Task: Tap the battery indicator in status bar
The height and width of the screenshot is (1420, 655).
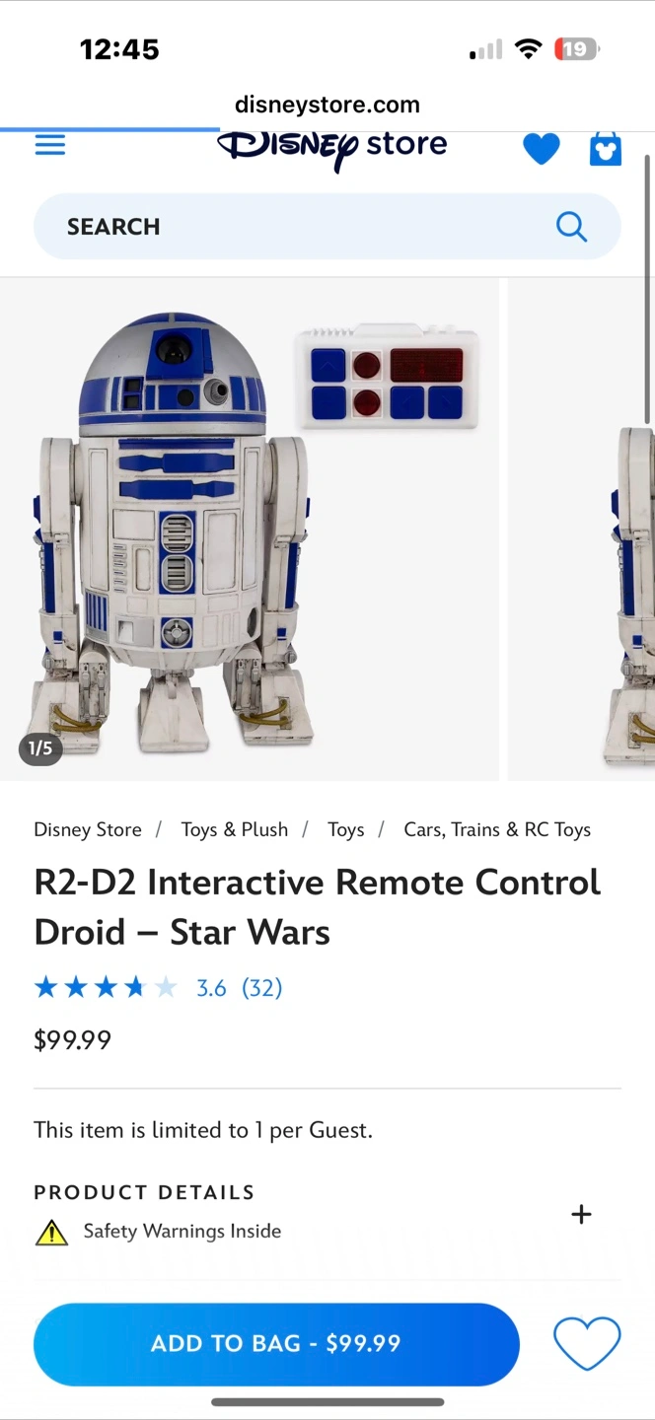Action: 576,49
